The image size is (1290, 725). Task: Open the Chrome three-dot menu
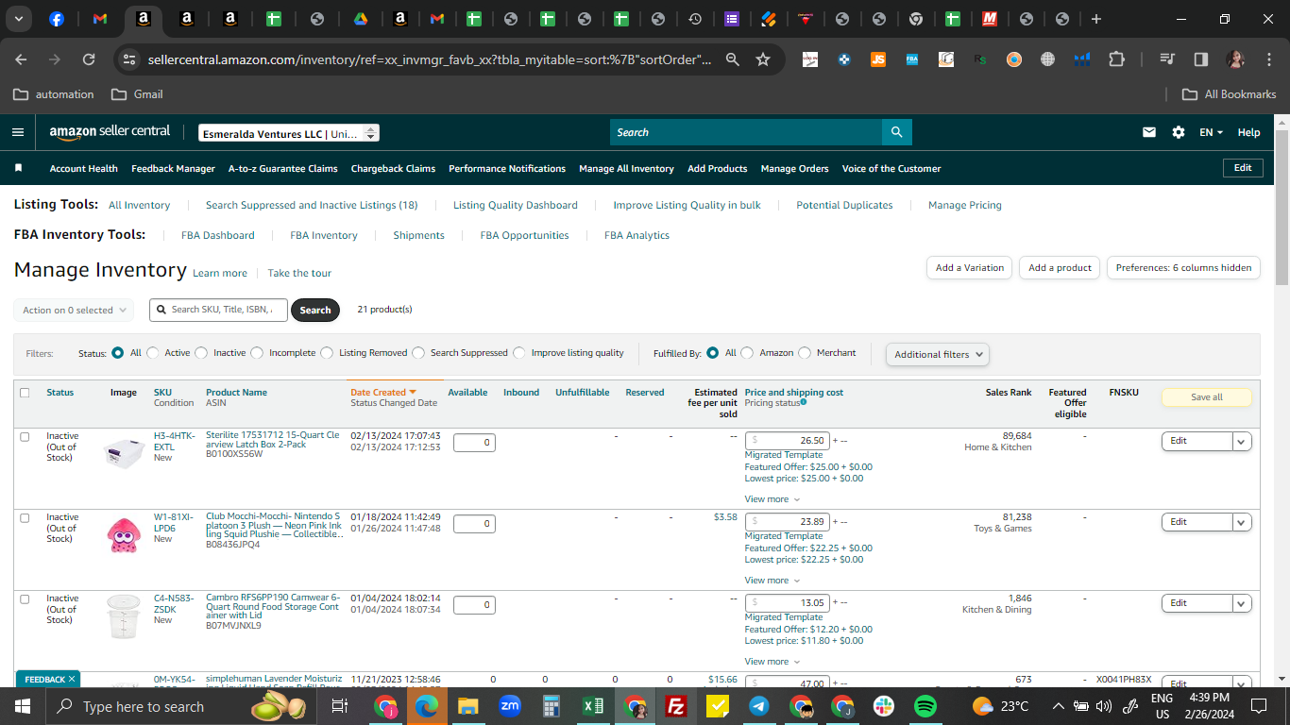click(x=1267, y=59)
